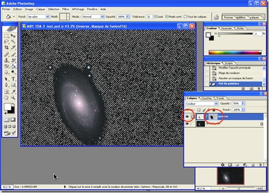
Task: Select the Zoom magnifier tool
Action: [13, 98]
